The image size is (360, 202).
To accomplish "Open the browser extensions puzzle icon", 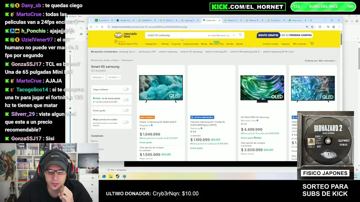I will coord(320,27).
